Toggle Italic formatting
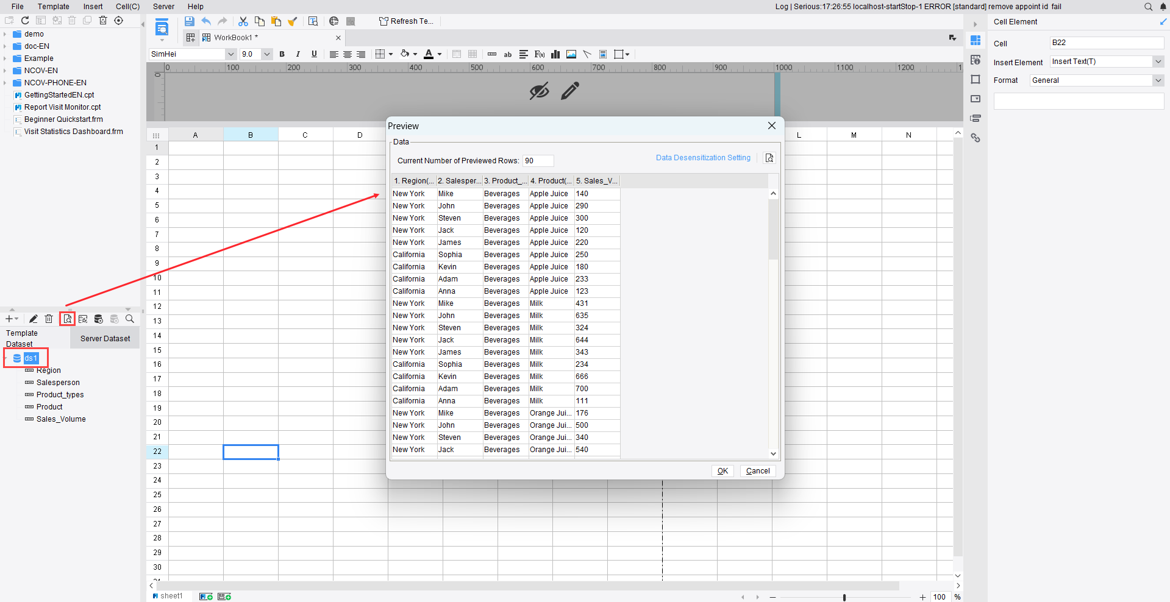 298,54
